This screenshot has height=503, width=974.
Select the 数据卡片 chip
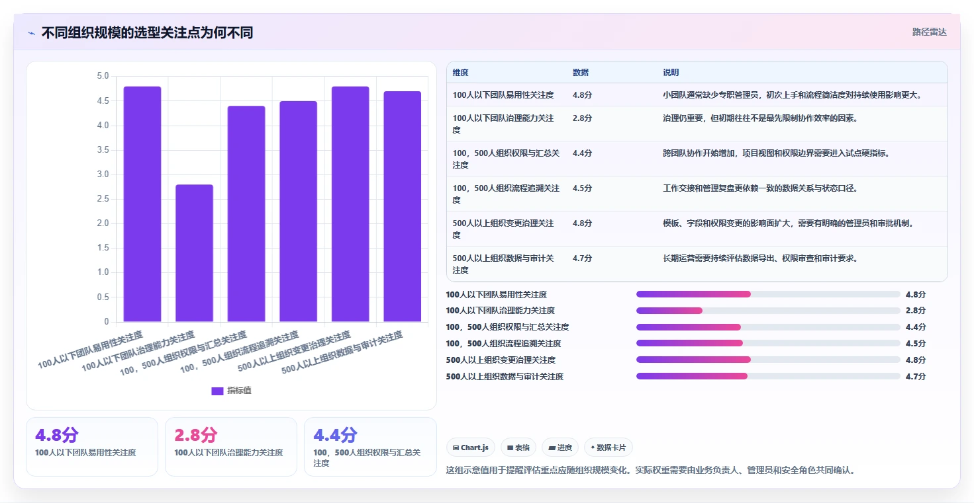608,447
